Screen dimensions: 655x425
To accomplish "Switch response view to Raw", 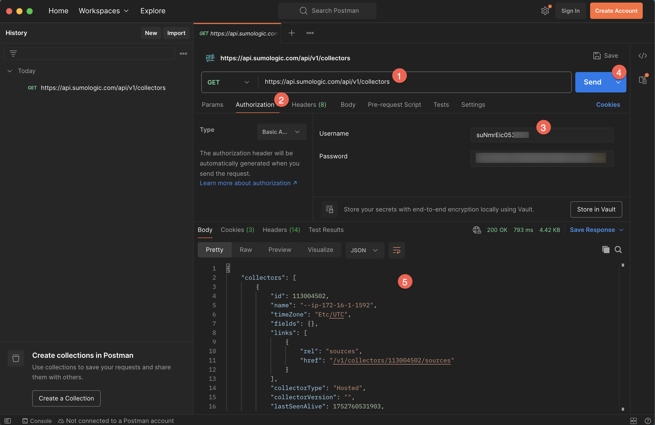I will click(x=245, y=250).
